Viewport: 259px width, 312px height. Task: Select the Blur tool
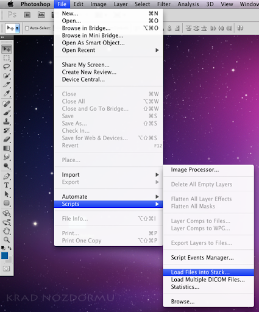click(7, 157)
